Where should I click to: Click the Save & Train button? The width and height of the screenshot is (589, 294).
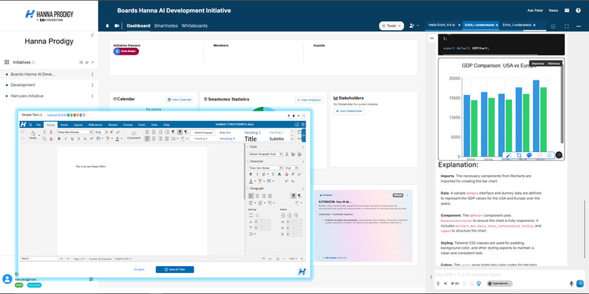coord(175,269)
